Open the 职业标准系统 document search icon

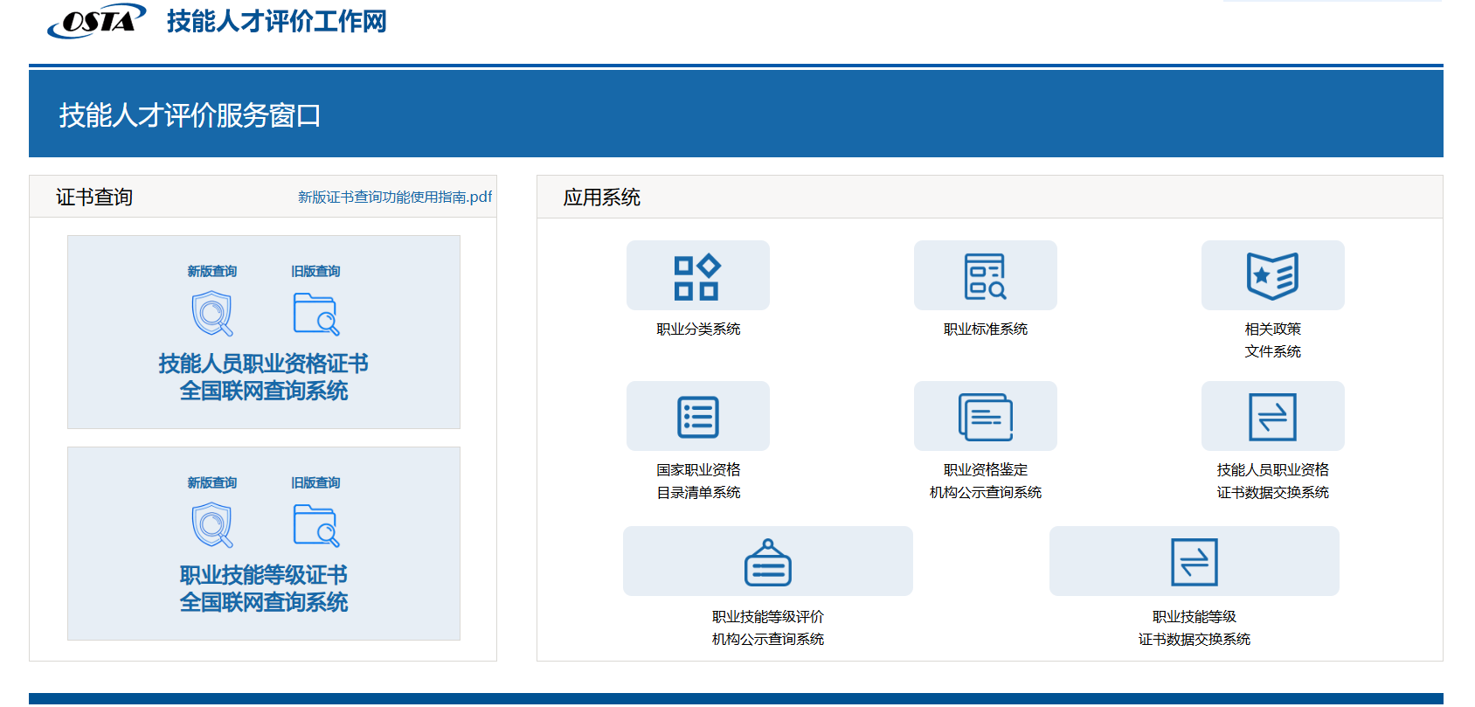click(985, 275)
